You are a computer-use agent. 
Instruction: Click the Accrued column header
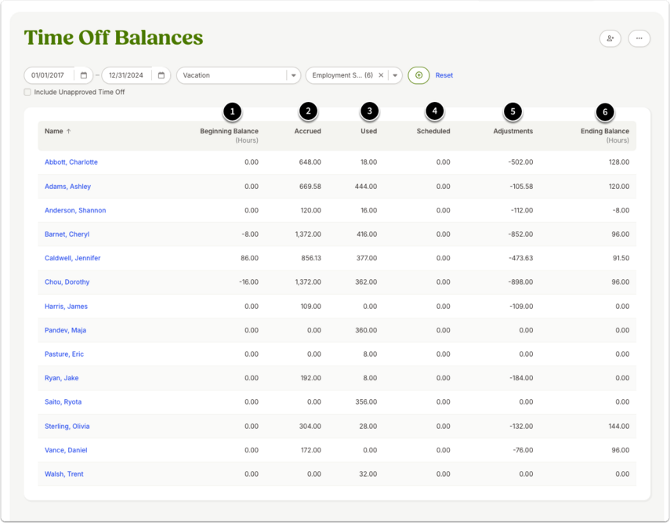click(308, 131)
